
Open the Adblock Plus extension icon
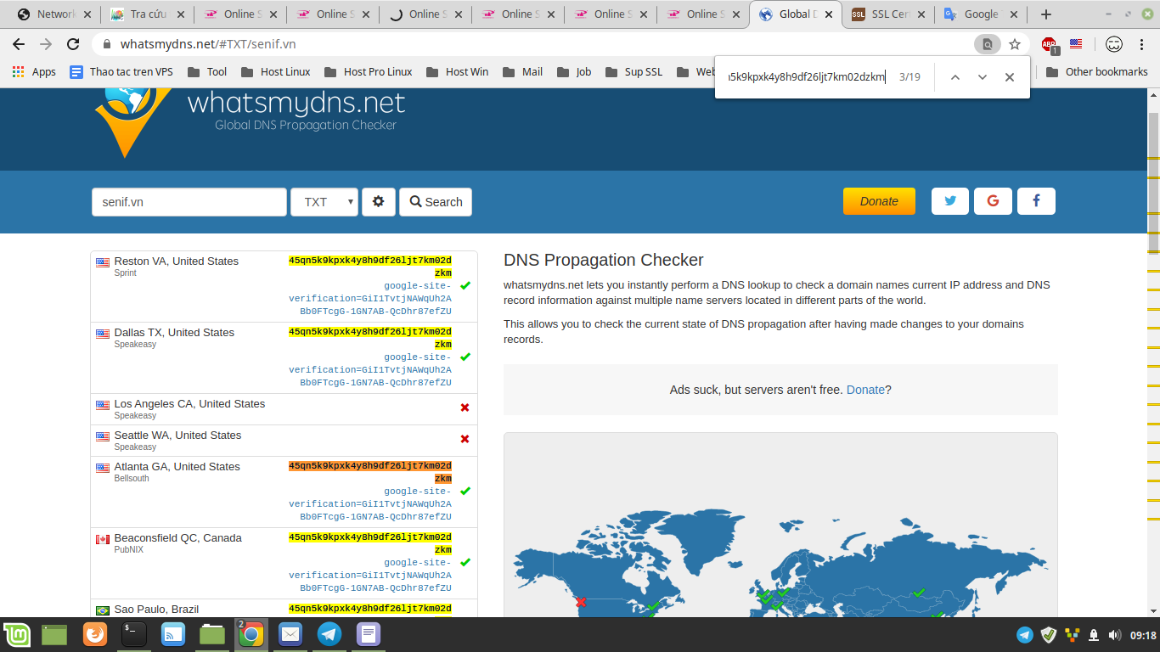click(1050, 45)
